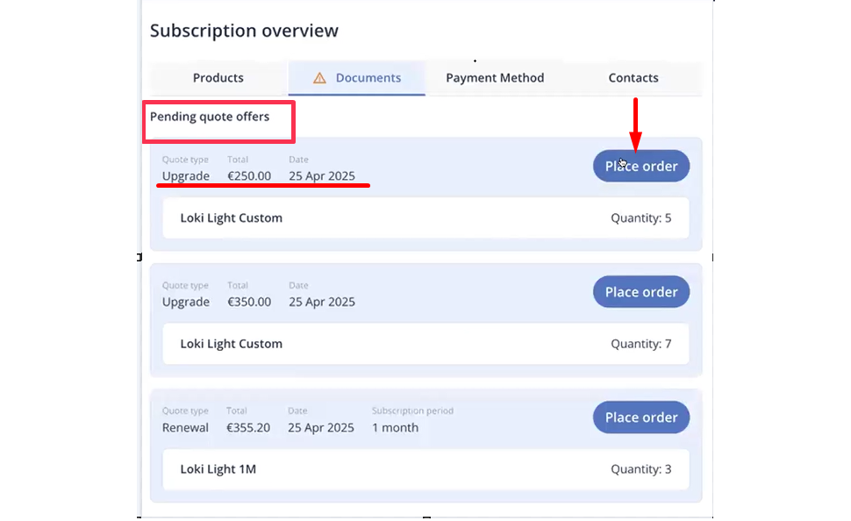The image size is (851, 521).
Task: Click the €250.00 total value
Action: [249, 175]
